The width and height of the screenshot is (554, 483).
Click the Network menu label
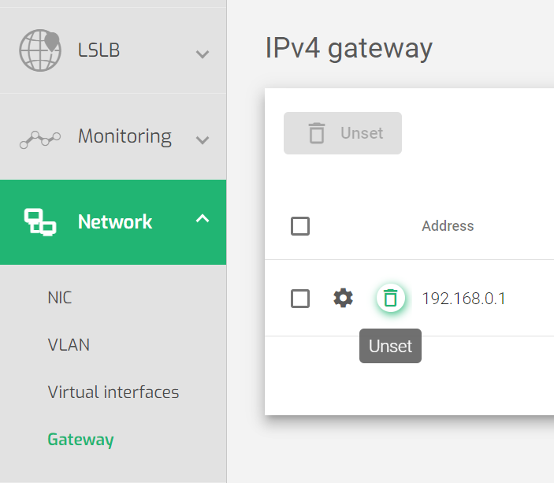(x=115, y=222)
